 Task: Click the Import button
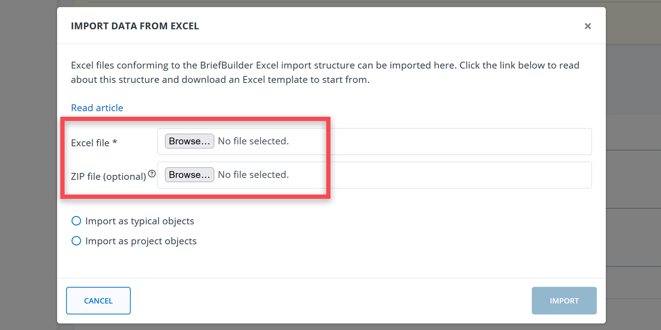coord(564,301)
